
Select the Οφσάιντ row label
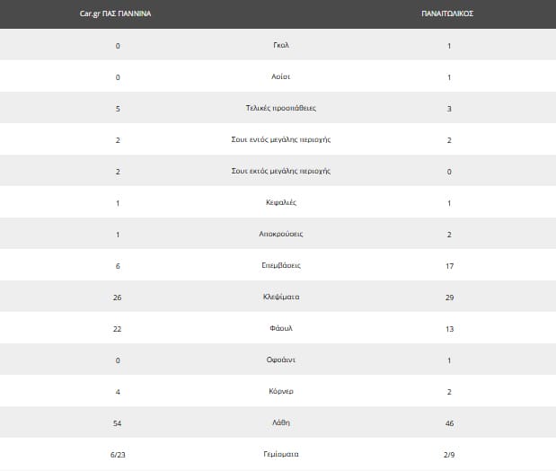point(281,360)
